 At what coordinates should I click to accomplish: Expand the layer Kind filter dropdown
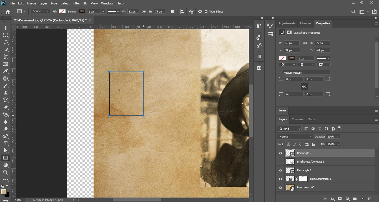[289, 129]
